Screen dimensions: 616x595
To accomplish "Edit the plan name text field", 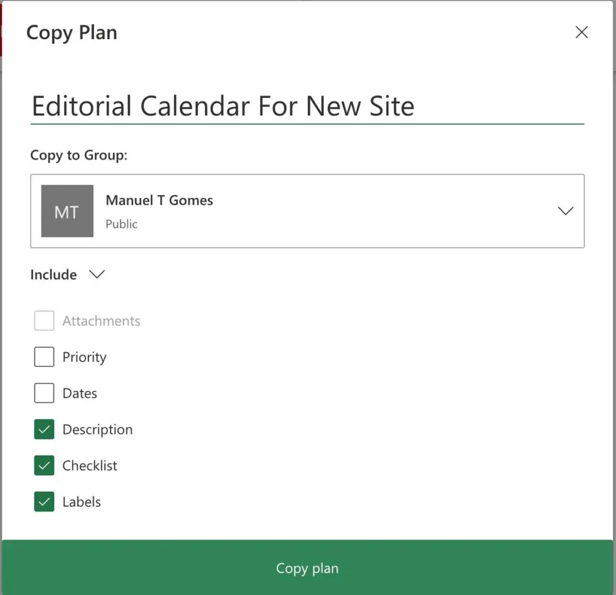I will [x=307, y=107].
